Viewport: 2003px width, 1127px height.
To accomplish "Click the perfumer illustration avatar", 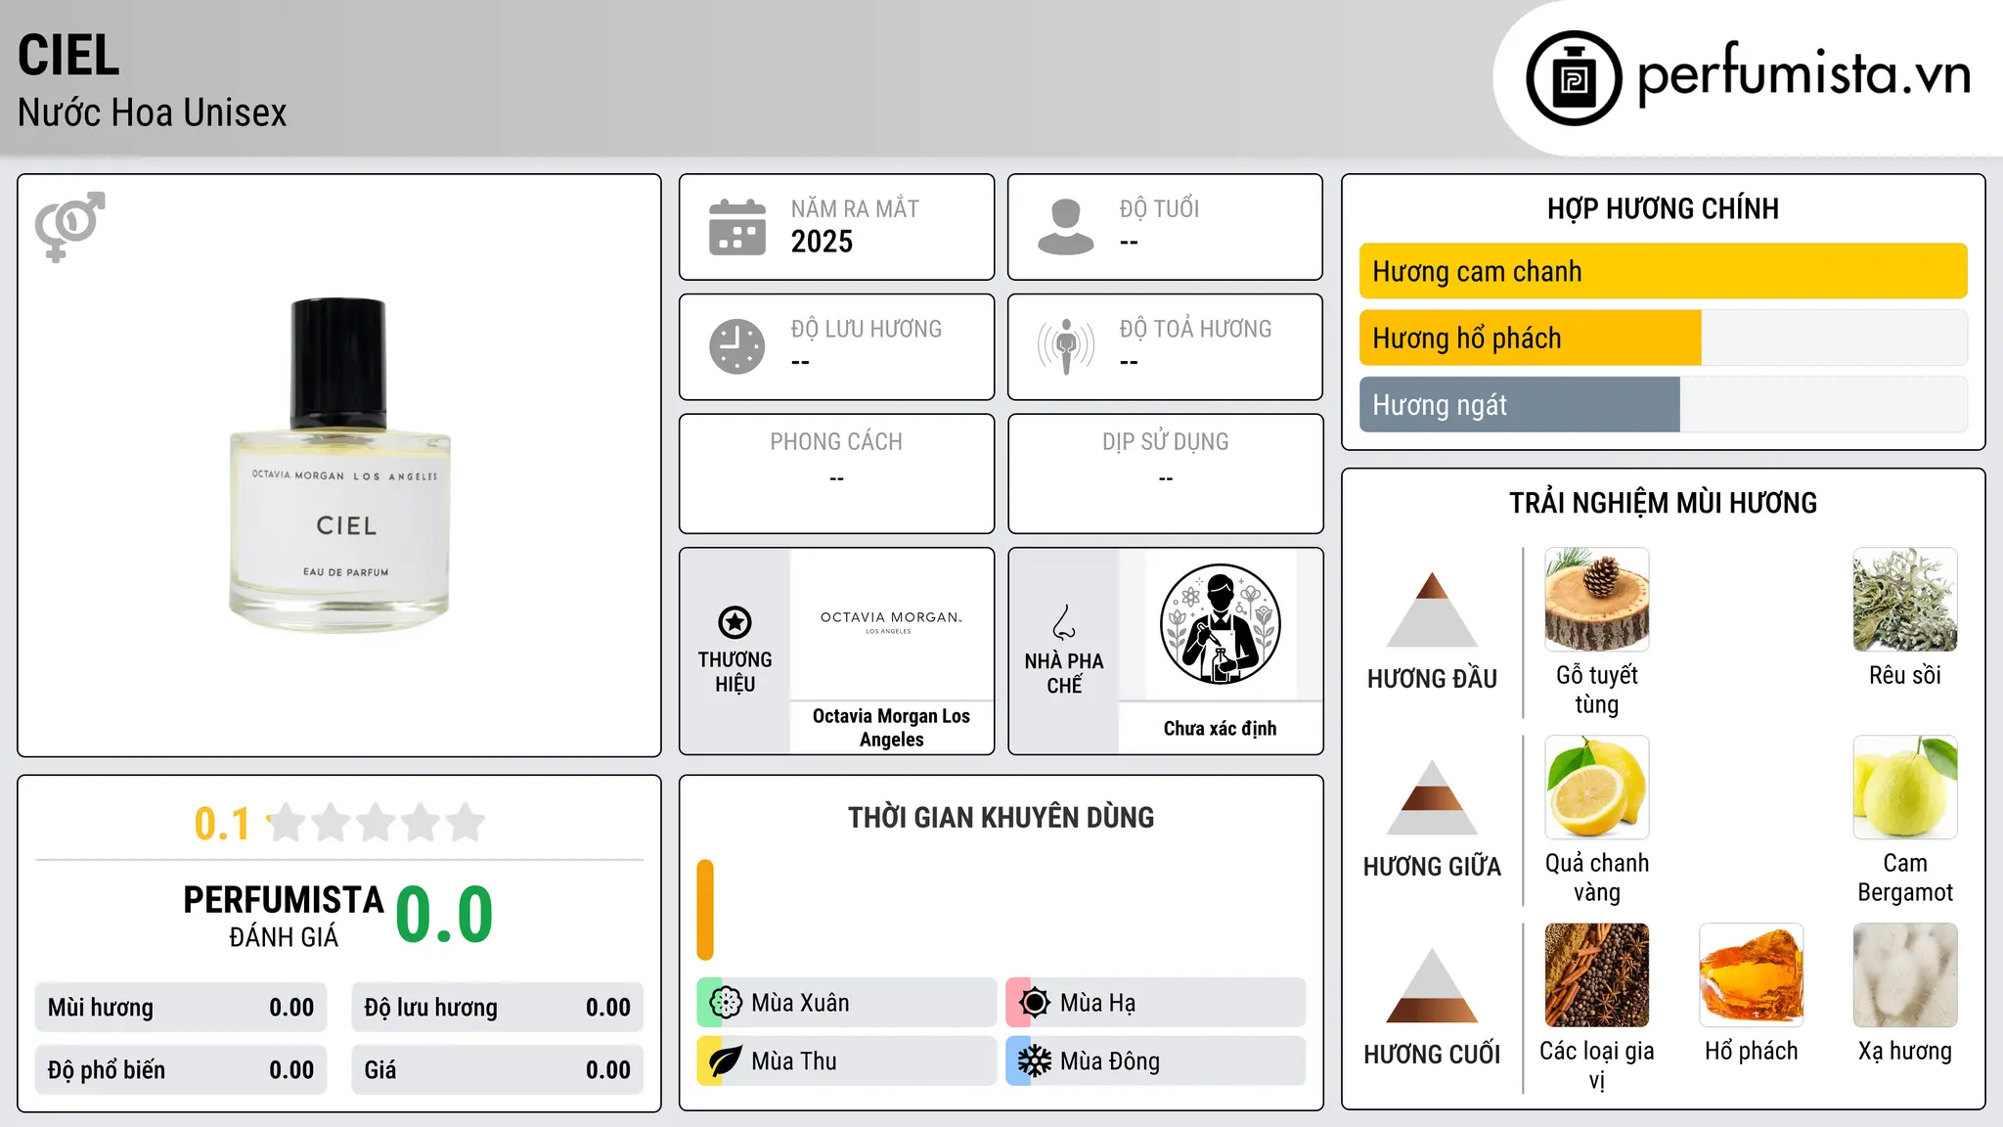I will coord(1220,624).
